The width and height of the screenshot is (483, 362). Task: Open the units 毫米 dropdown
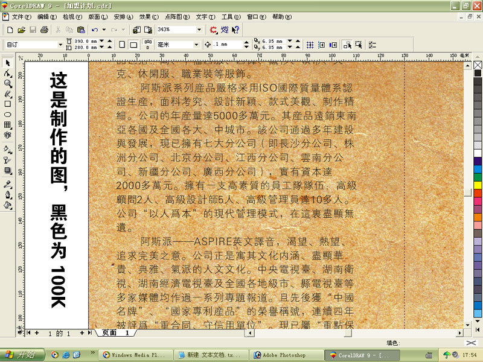pos(196,45)
